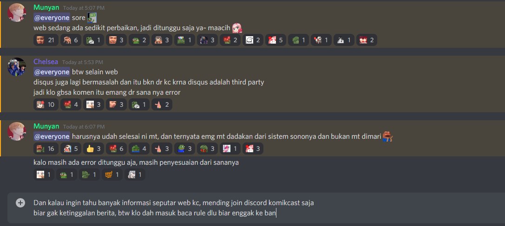Image resolution: width=505 pixels, height=226 pixels.
Task: Toggle the reaction with count 6 on first message
Action: [x=71, y=40]
